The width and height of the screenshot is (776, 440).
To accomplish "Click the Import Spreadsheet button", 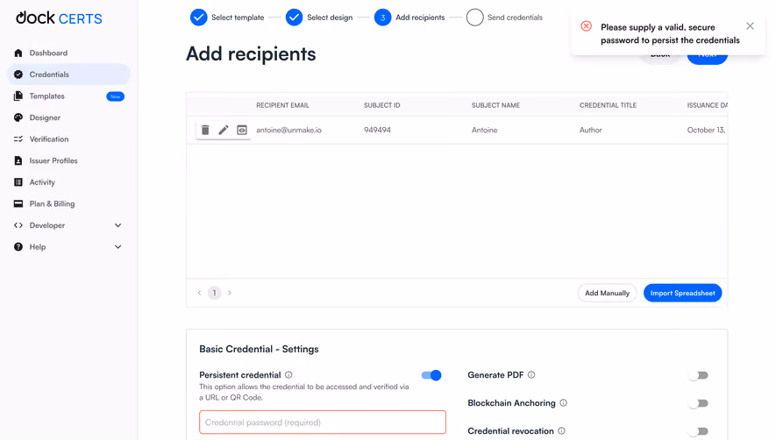I will 682,293.
